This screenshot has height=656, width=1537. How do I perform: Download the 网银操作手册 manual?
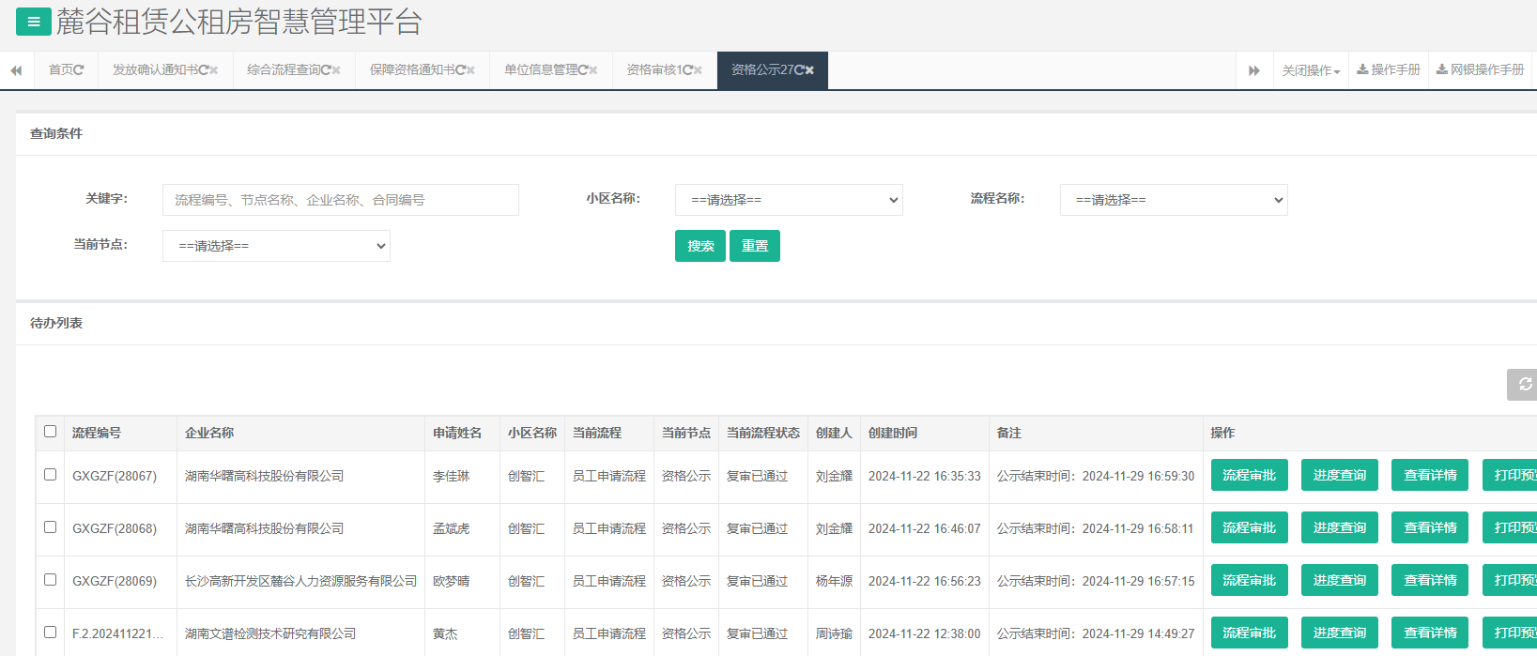click(1481, 70)
